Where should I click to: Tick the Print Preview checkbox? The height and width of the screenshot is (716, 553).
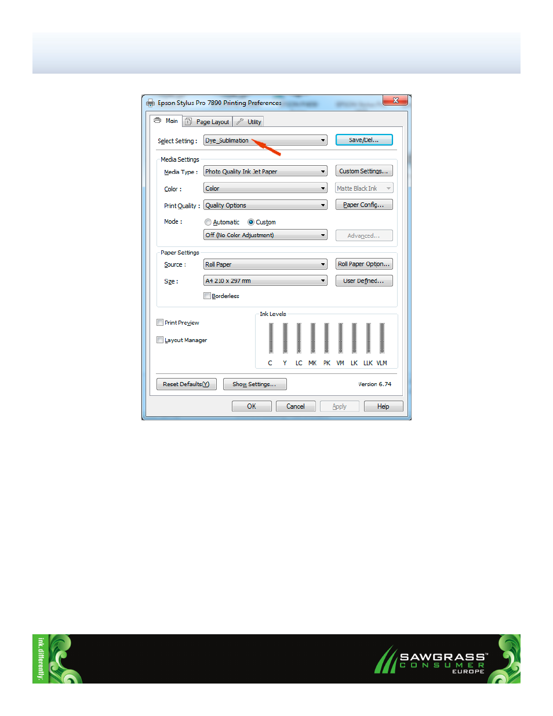click(x=160, y=322)
